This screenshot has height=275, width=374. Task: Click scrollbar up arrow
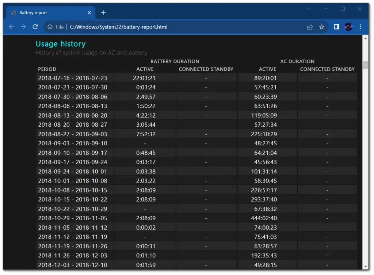[365, 38]
